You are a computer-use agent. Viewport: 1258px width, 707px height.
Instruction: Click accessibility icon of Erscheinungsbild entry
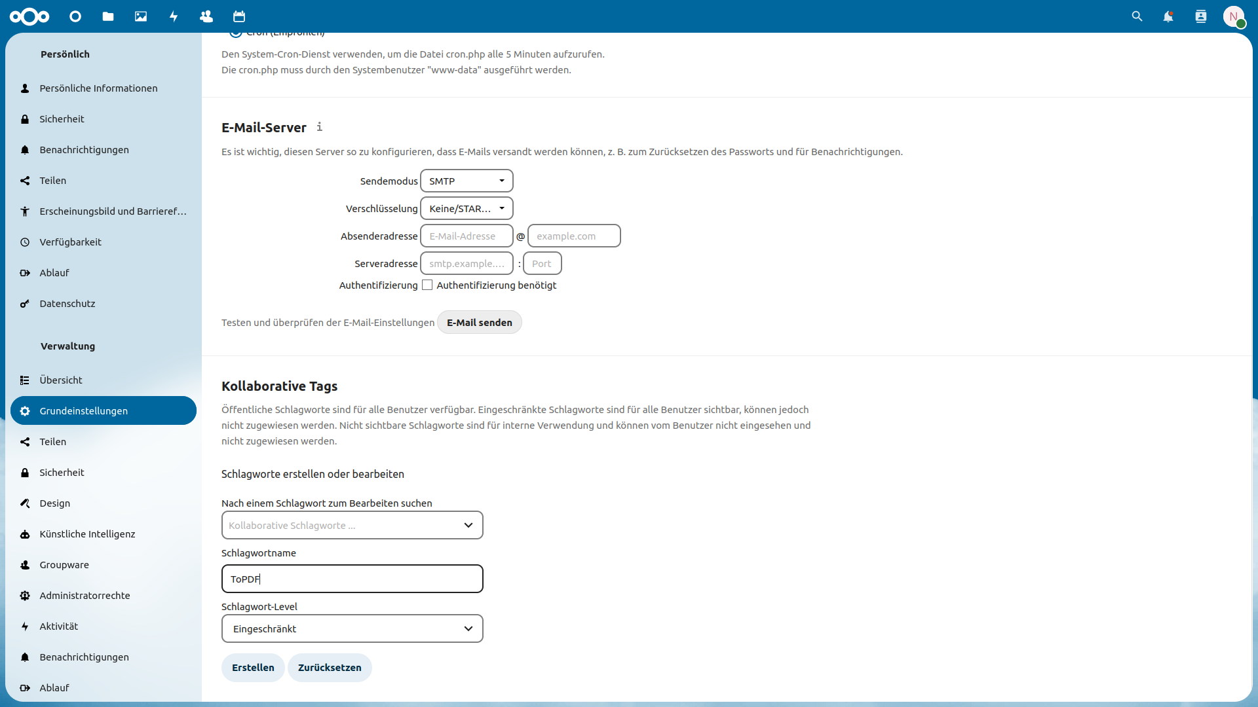(25, 211)
